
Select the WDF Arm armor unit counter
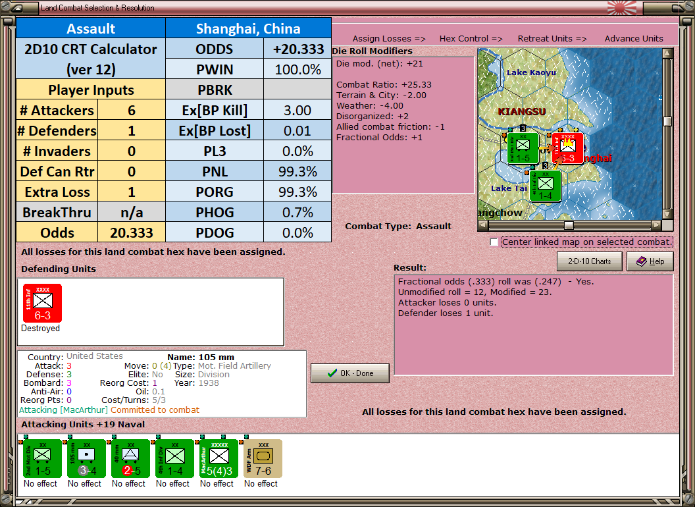pyautogui.click(x=263, y=459)
